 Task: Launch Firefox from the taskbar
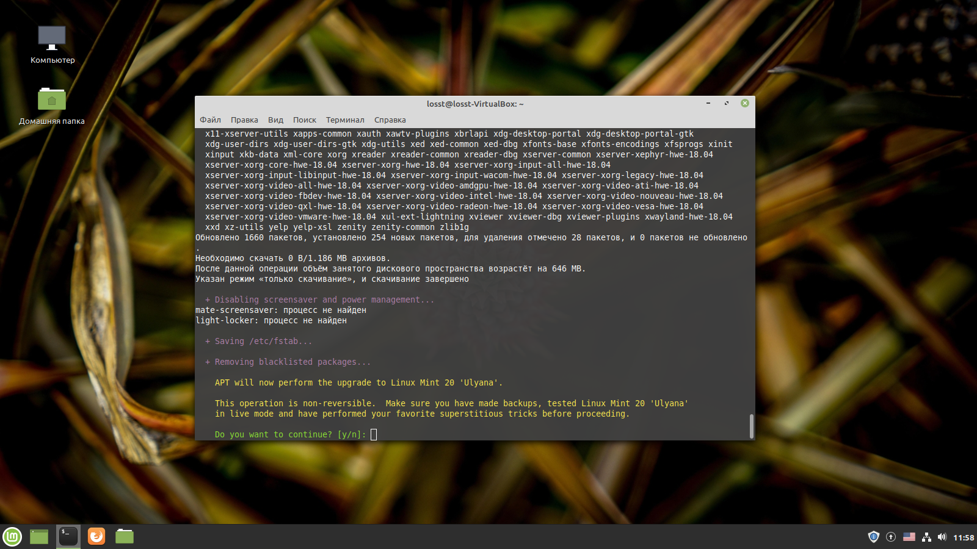96,536
